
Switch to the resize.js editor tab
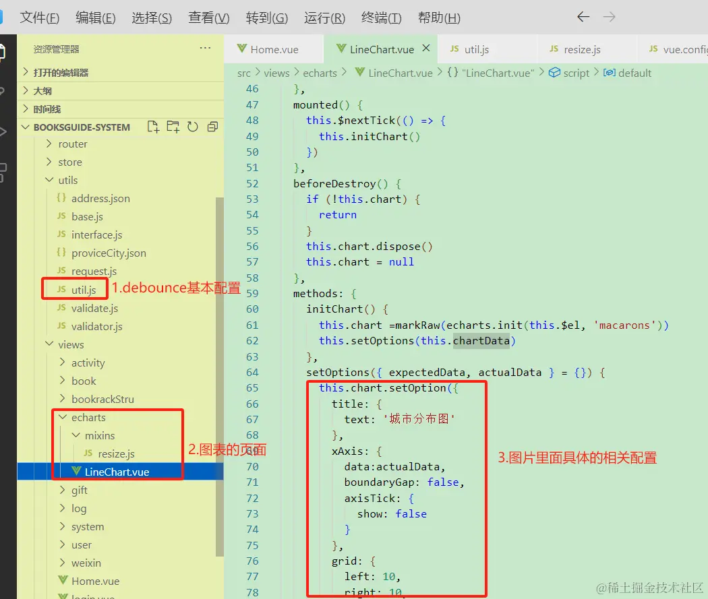point(587,49)
